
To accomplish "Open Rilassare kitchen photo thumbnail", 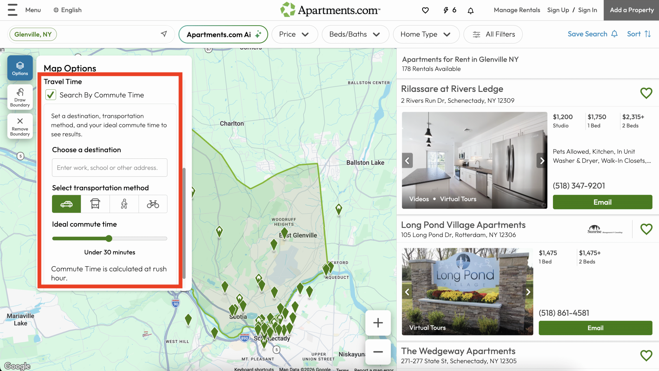I will (x=474, y=160).
